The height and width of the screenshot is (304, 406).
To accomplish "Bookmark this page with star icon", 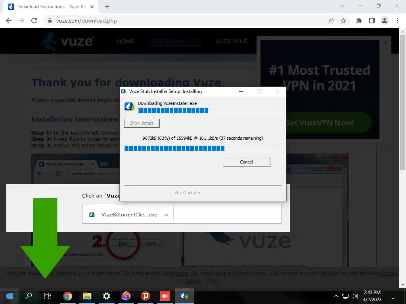I will tap(343, 21).
